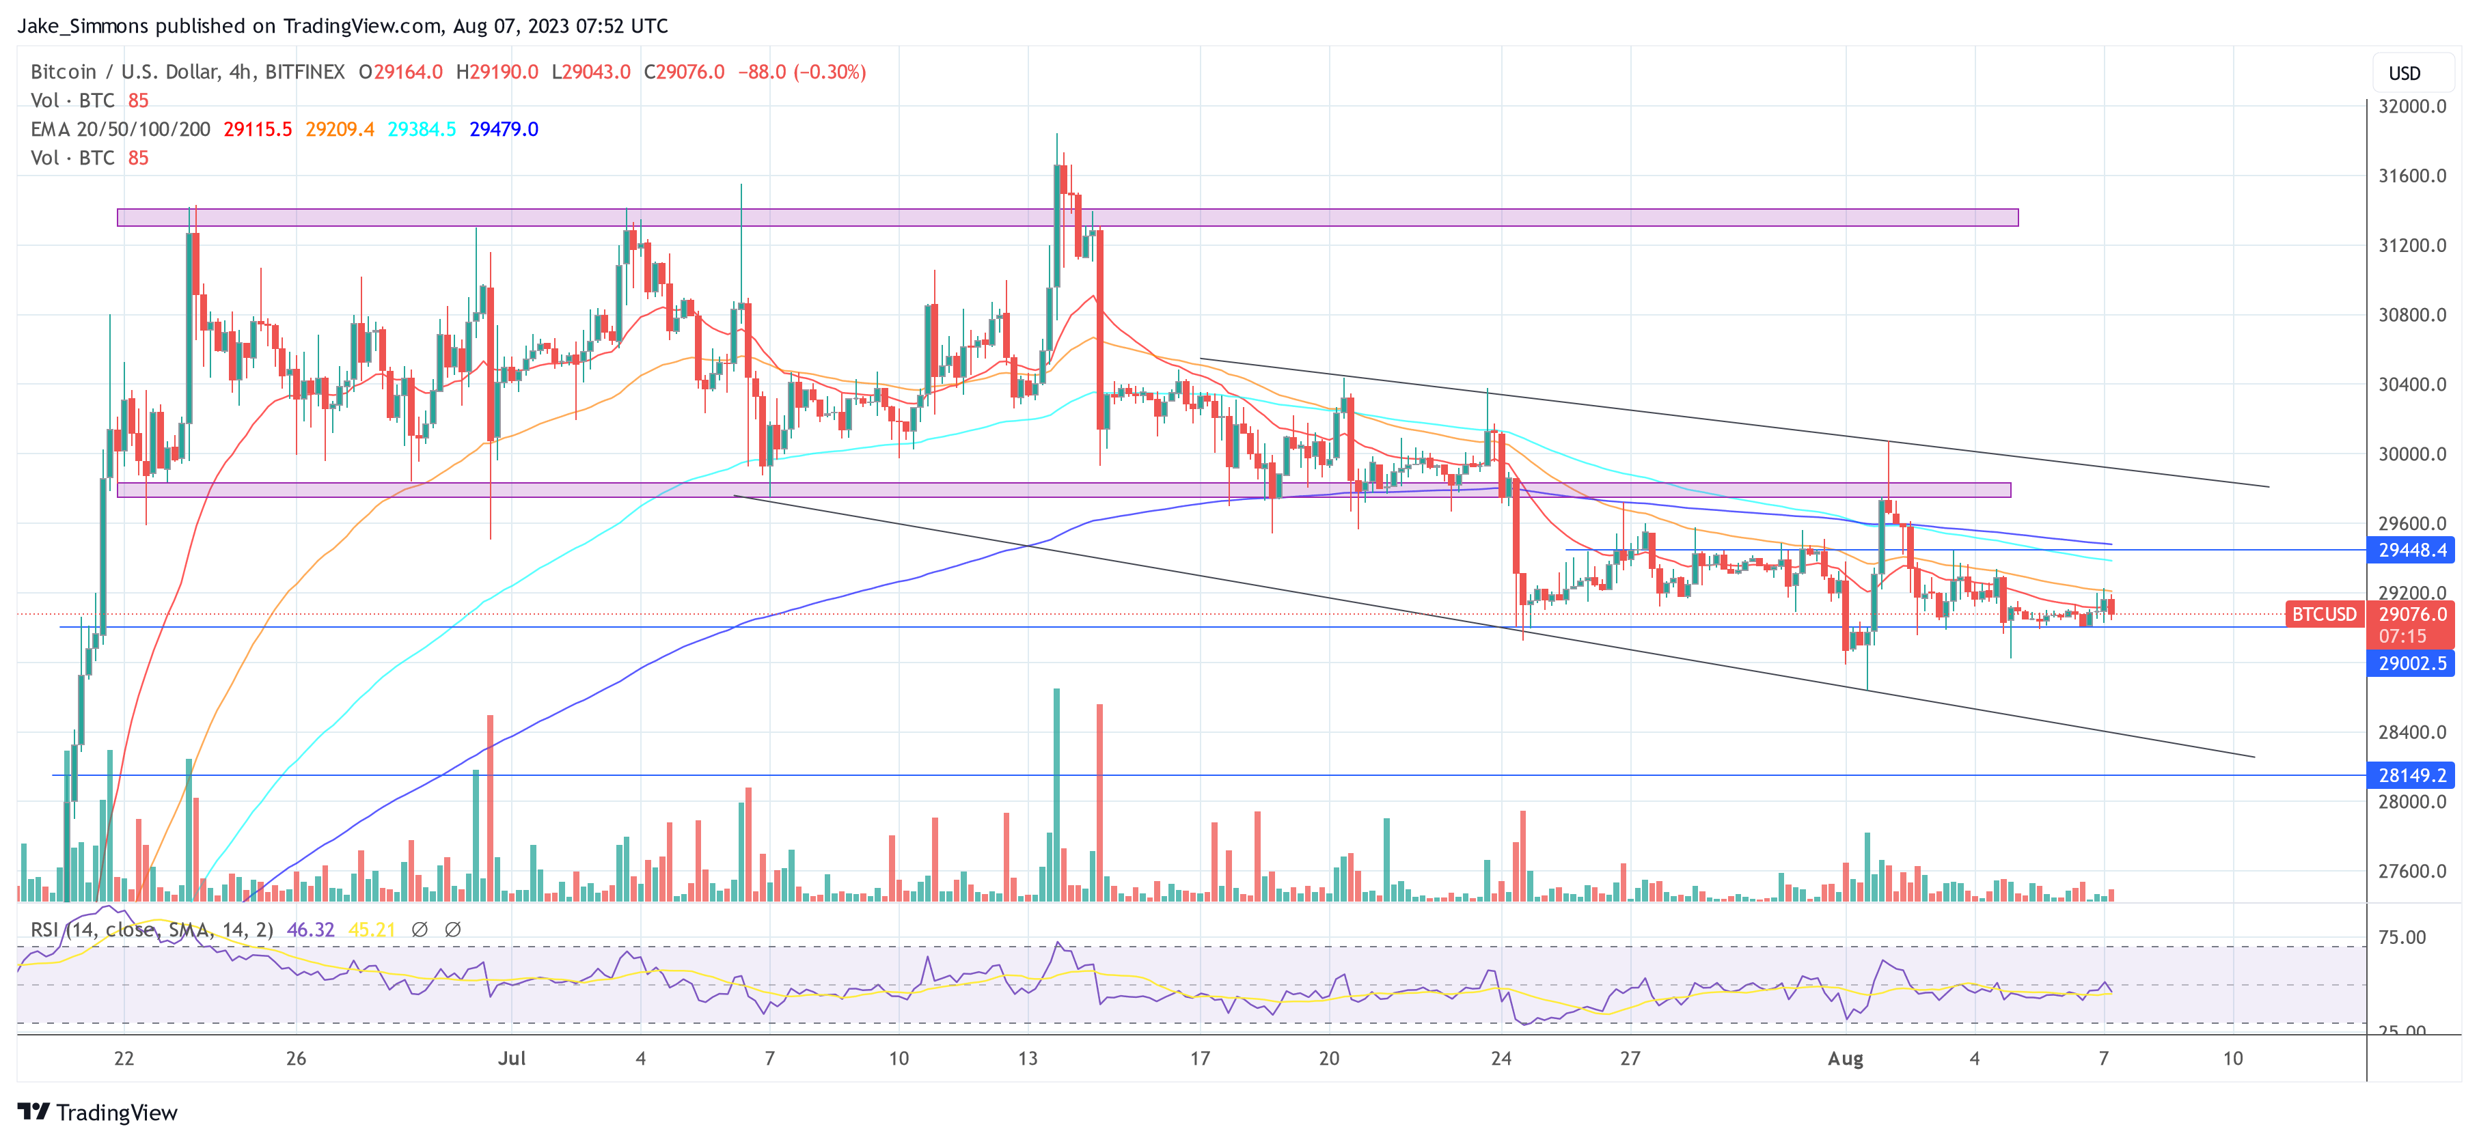Click the first empty-set symbol in RSI legend
Viewport: 2479px width, 1142px height.
[420, 930]
